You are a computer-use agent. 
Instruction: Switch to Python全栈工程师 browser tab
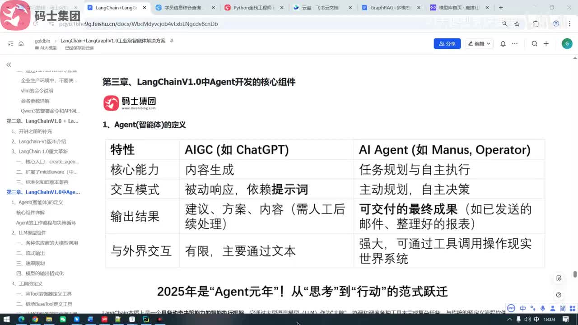click(x=255, y=8)
